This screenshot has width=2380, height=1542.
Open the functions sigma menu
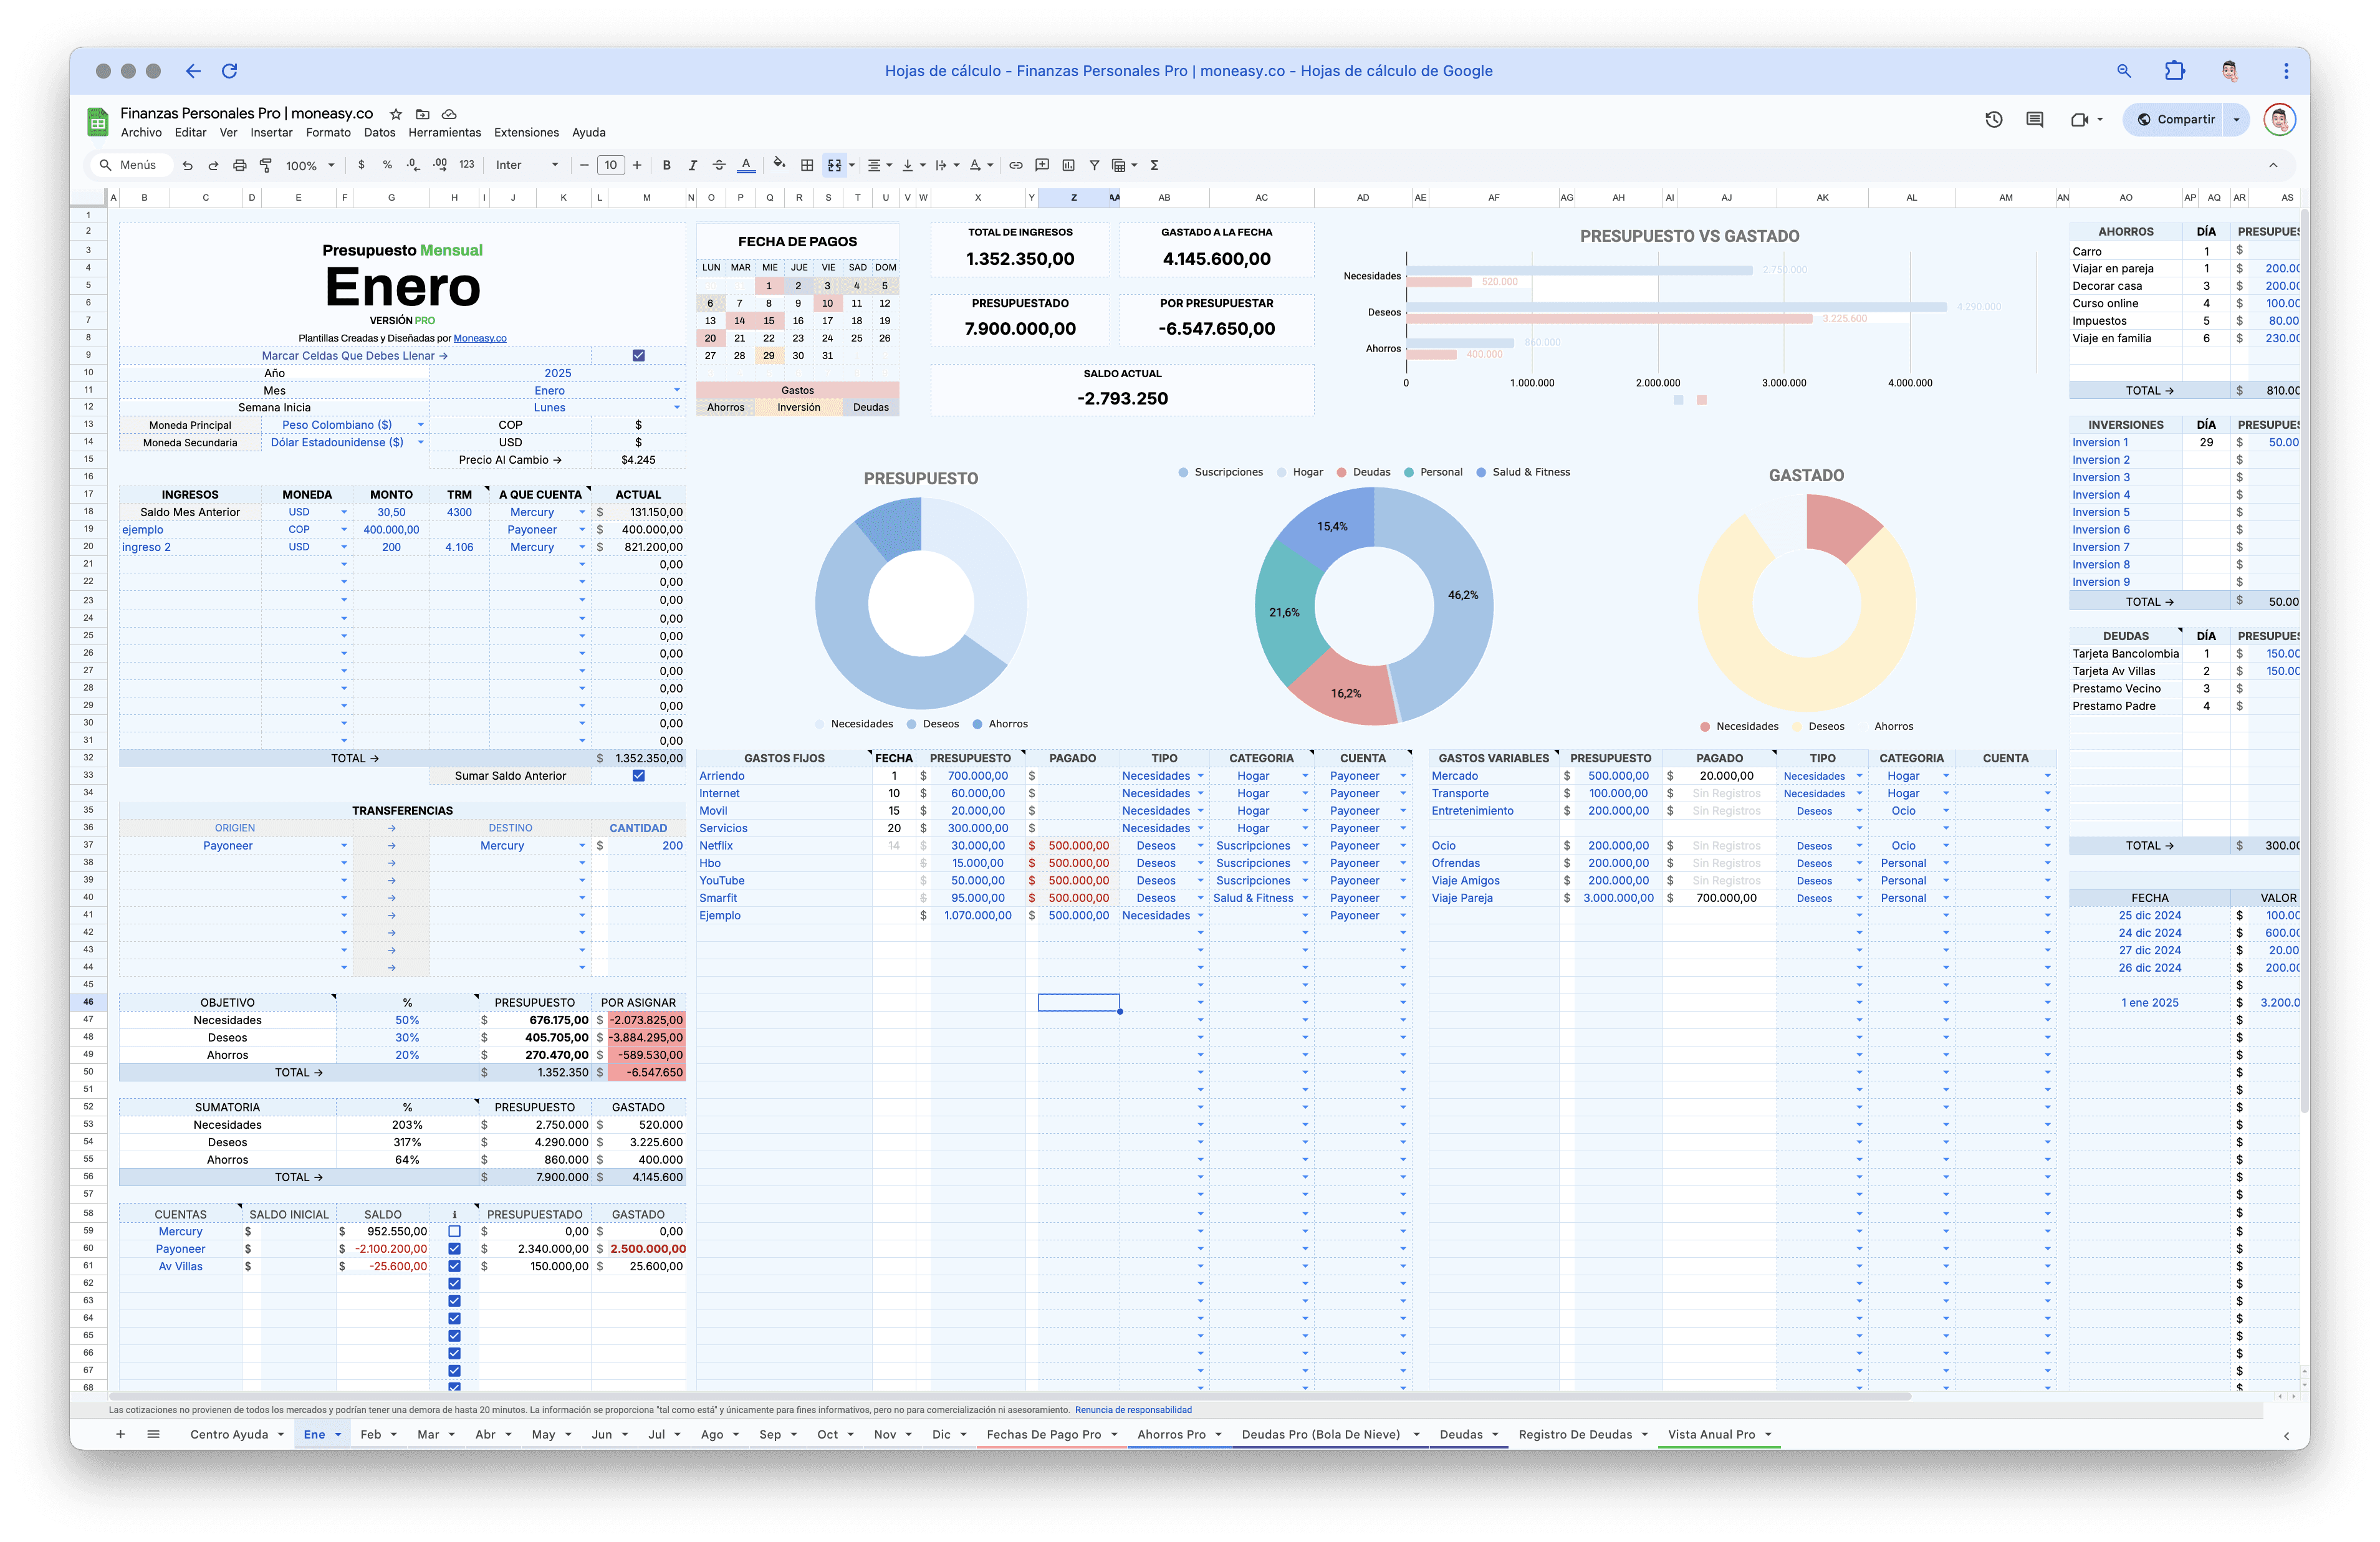click(x=1154, y=165)
